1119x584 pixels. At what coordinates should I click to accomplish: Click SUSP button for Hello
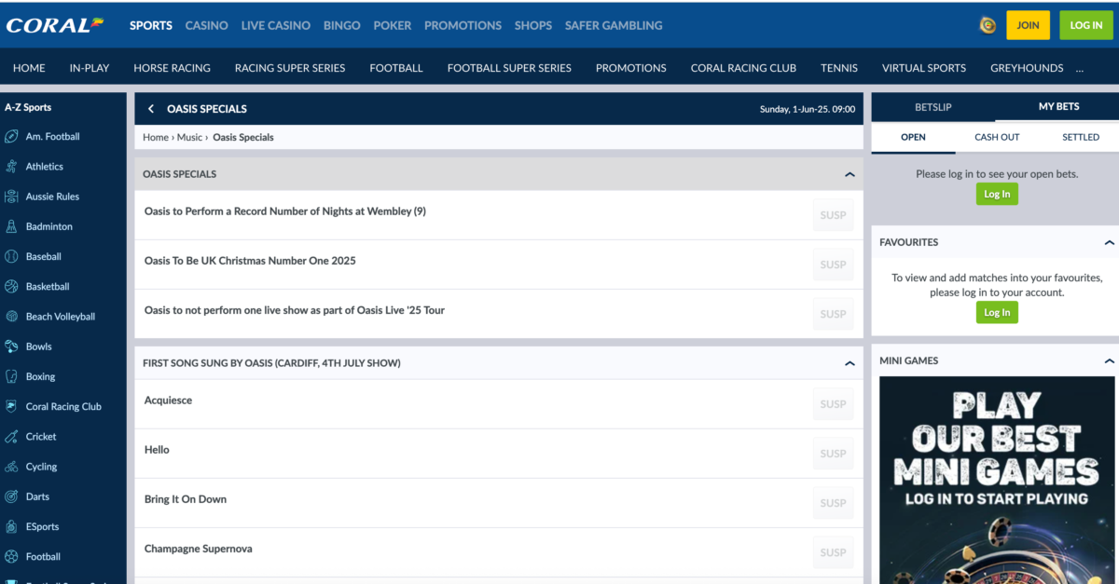click(x=833, y=454)
